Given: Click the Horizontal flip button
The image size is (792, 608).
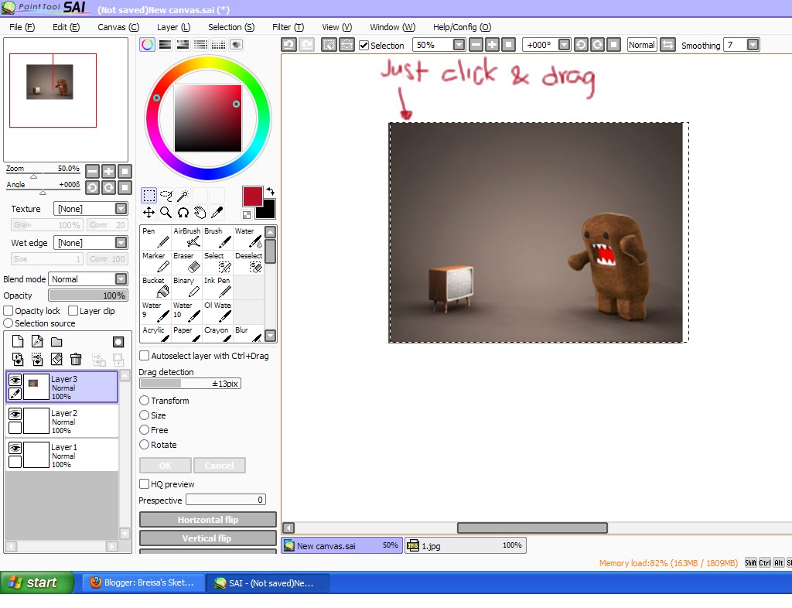Looking at the screenshot, I should point(207,520).
